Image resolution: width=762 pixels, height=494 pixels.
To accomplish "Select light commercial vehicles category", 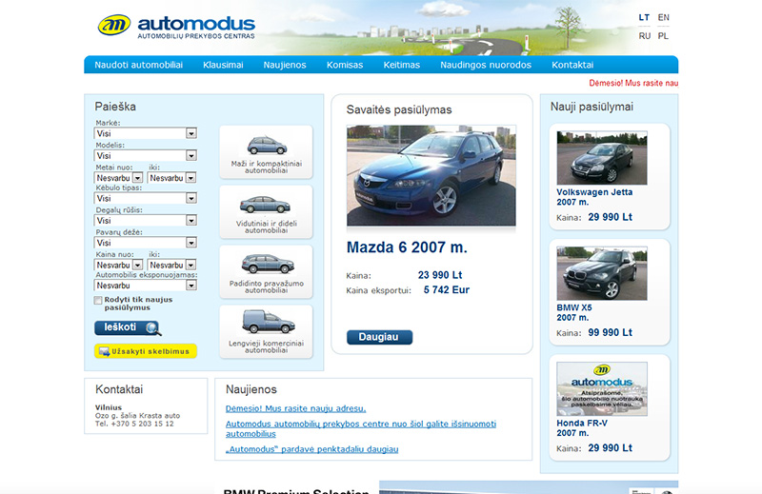I will (x=266, y=332).
